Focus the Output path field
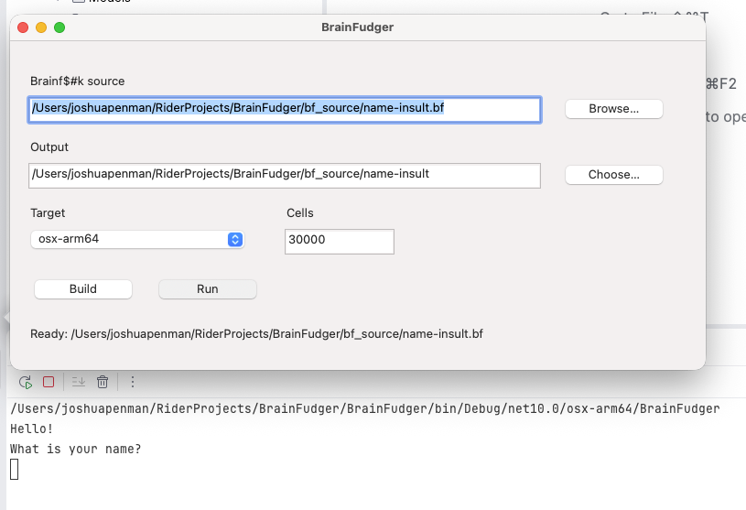This screenshot has height=510, width=746. (285, 176)
